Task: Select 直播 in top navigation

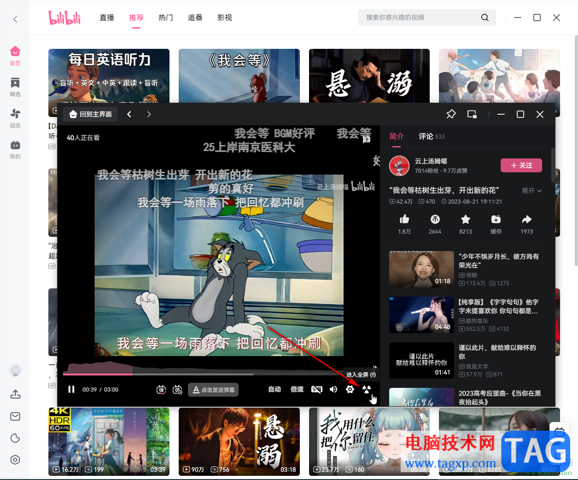Action: (x=107, y=18)
